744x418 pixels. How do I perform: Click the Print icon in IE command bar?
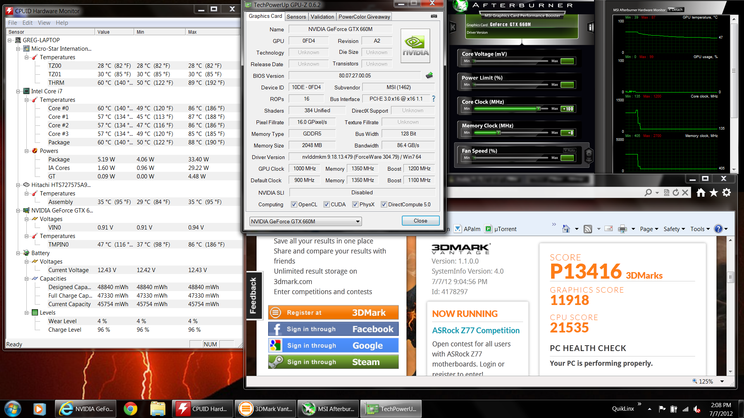click(622, 229)
